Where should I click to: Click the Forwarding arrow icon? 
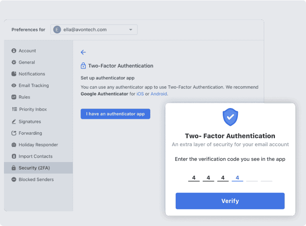pyautogui.click(x=14, y=133)
